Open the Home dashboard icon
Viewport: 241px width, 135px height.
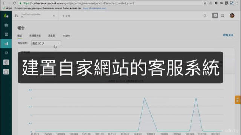point(6,25)
